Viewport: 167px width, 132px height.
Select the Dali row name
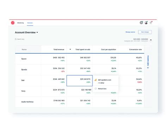pyautogui.click(x=23, y=80)
